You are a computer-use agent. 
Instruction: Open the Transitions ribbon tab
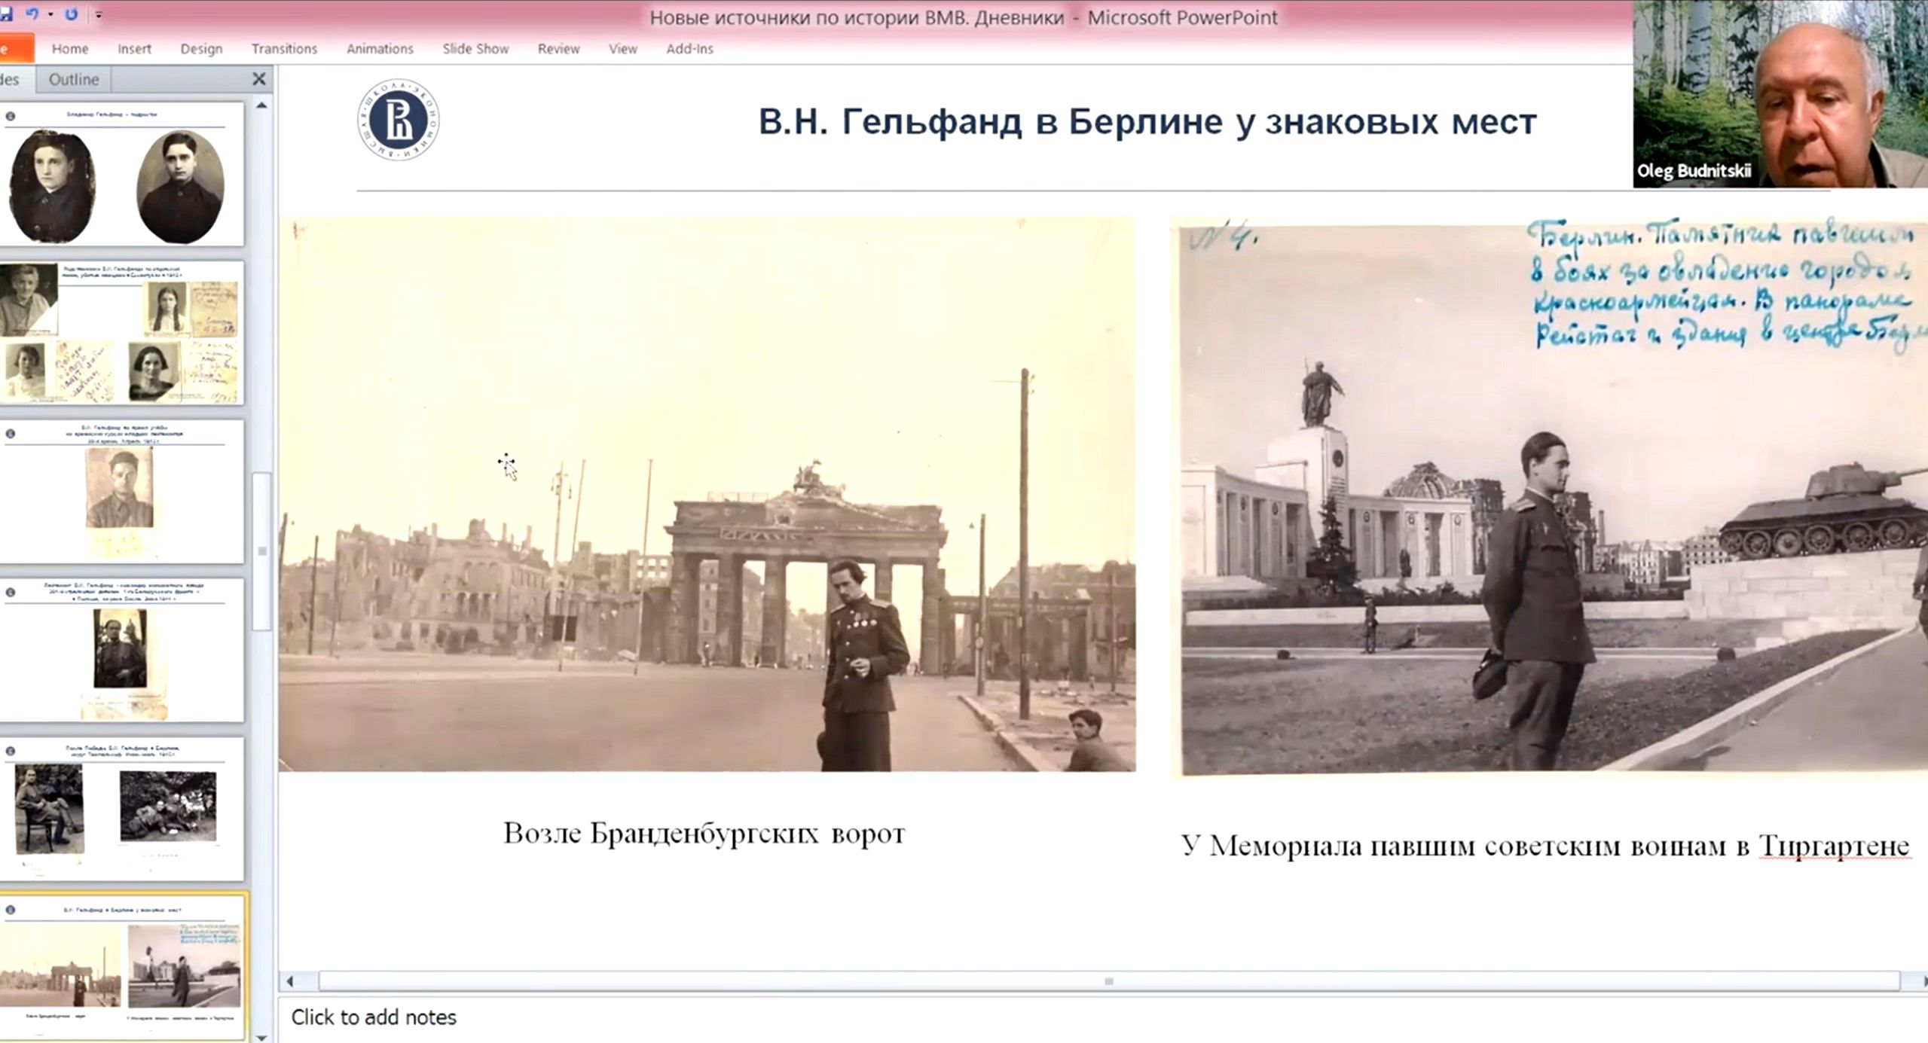(284, 49)
